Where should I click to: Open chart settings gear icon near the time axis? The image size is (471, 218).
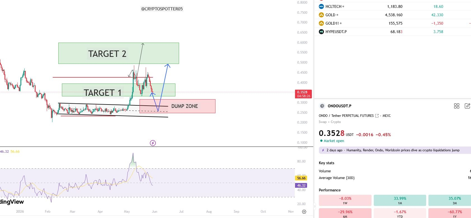tap(304, 212)
